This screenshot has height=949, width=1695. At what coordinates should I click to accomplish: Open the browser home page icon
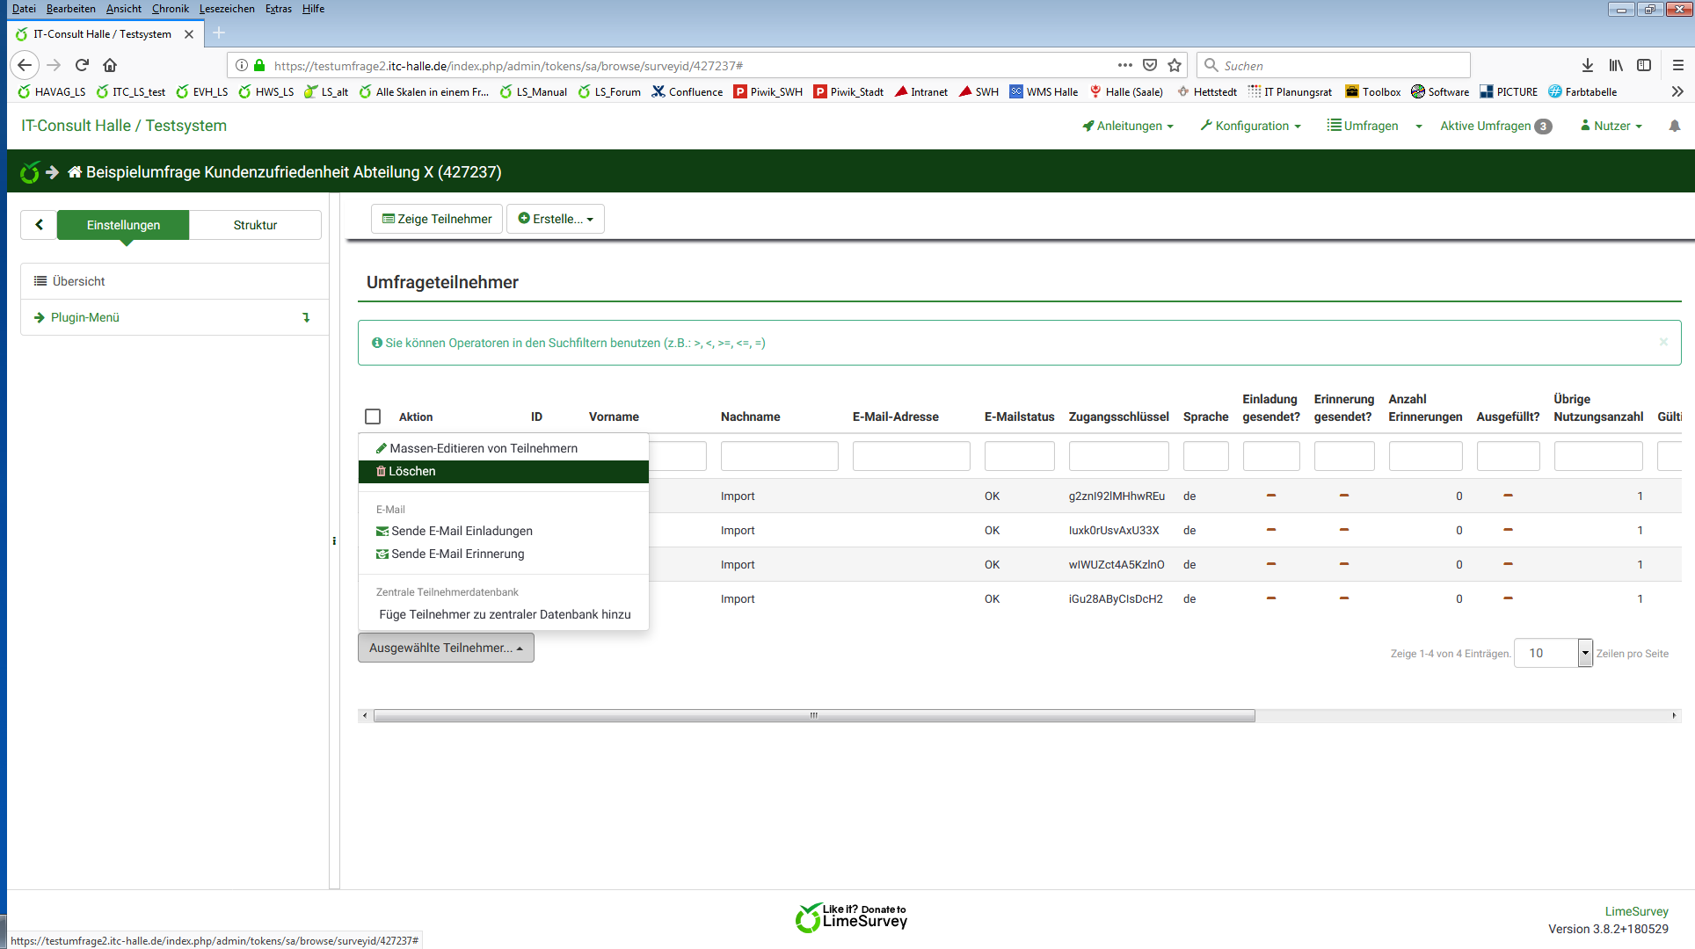click(110, 65)
